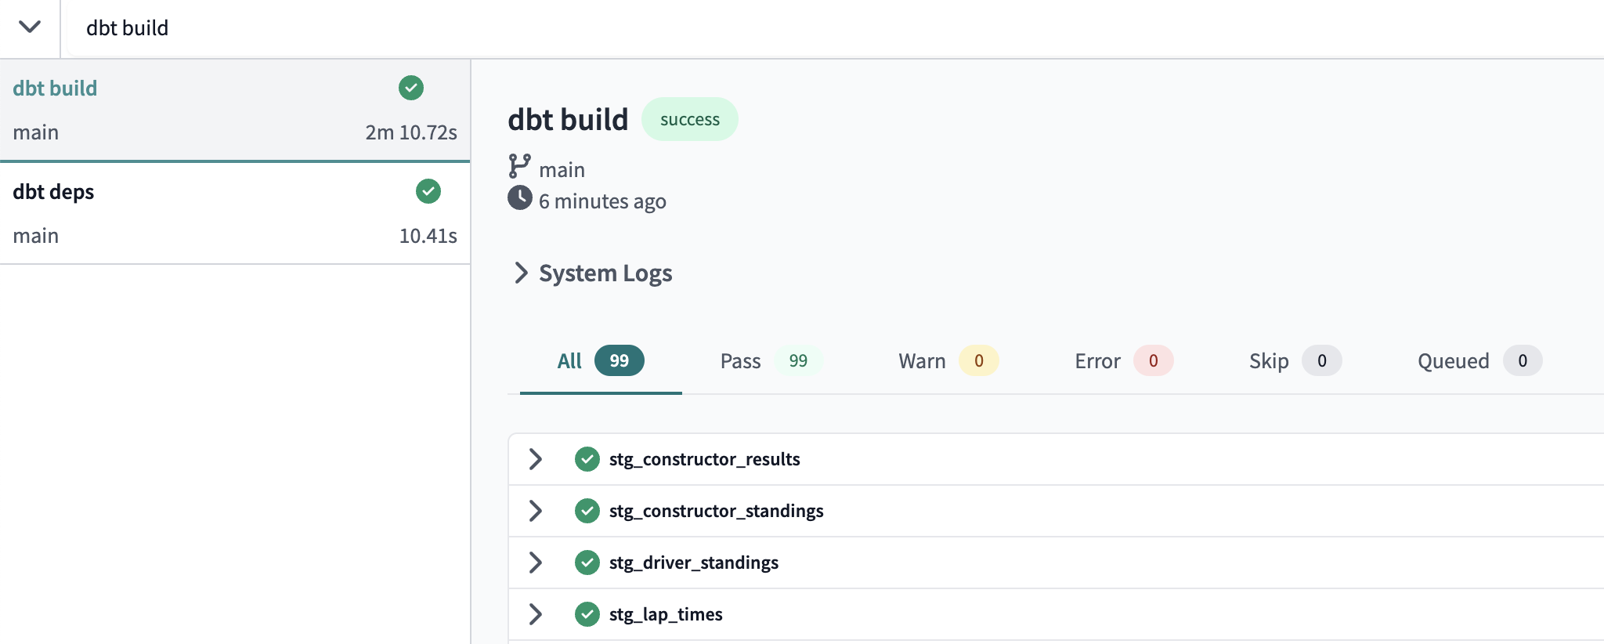1604x644 pixels.
Task: Collapse the dbt build header chevron
Action: point(30,27)
